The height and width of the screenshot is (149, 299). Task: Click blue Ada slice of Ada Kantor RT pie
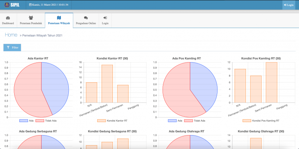tap(55, 88)
